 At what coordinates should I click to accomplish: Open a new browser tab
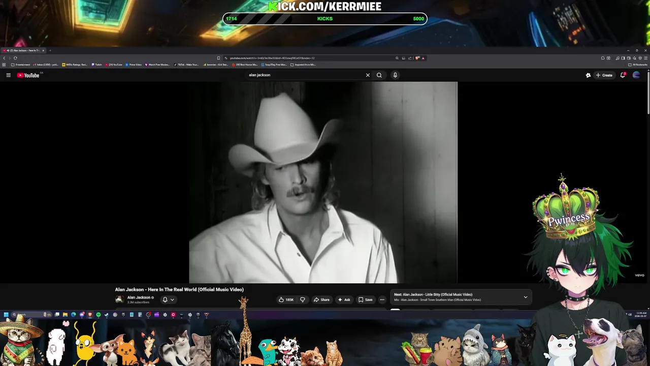pyautogui.click(x=50, y=50)
